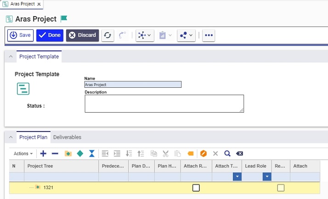
Task: Click the move up icon
Action: (x=141, y=154)
